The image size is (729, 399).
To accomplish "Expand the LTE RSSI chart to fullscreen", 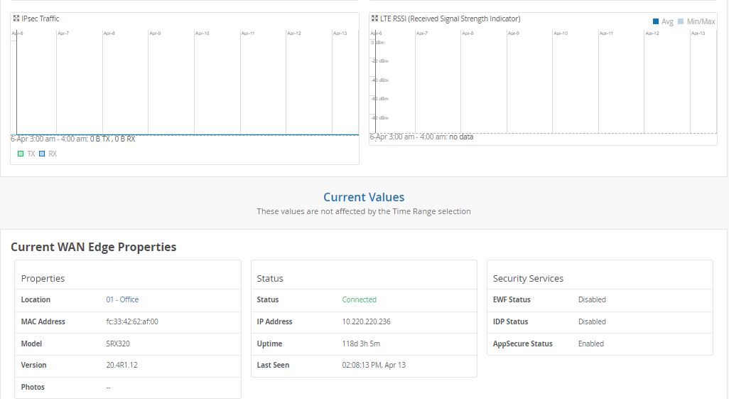I will [374, 18].
